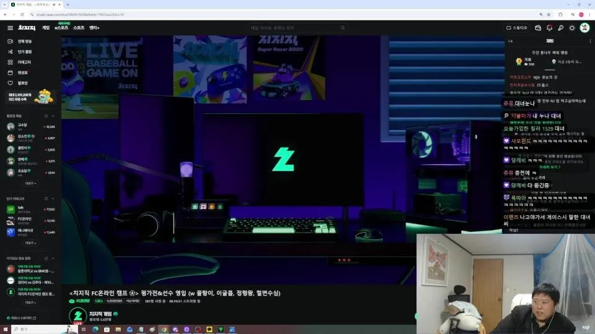This screenshot has height=334, width=595.
Task: Expand 더보기 under followed channels
Action: (x=30, y=183)
